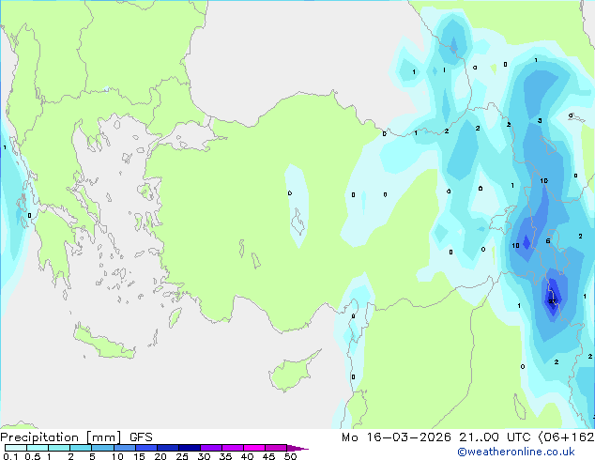Viewport: 595px width, 460px height.
Task: Select the magenta legend swatch between 40 and 45
Action: click(x=254, y=448)
